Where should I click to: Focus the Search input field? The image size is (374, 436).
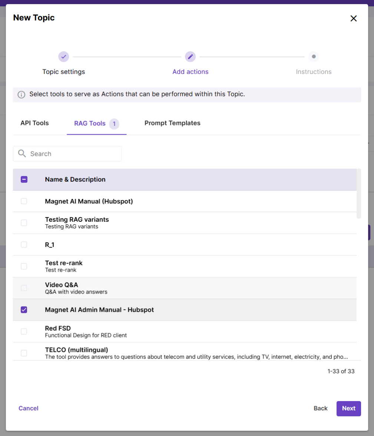(74, 153)
